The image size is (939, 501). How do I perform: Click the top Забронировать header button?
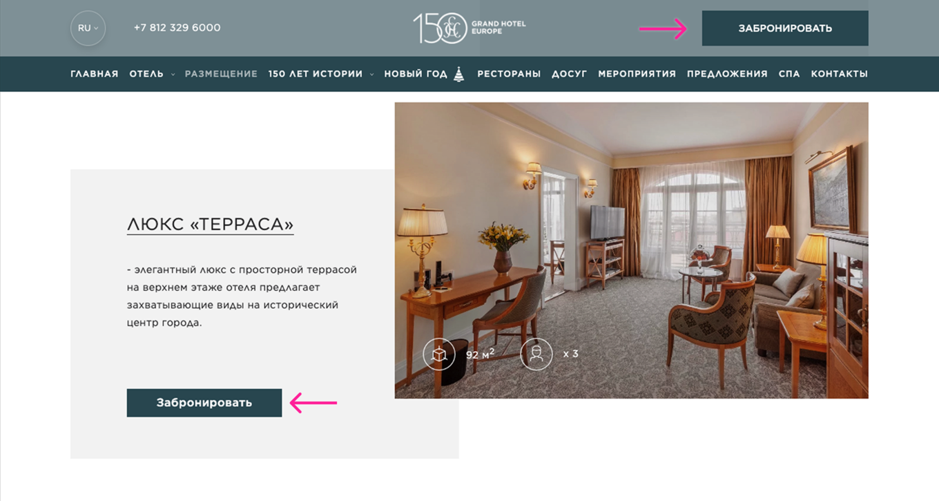point(785,28)
